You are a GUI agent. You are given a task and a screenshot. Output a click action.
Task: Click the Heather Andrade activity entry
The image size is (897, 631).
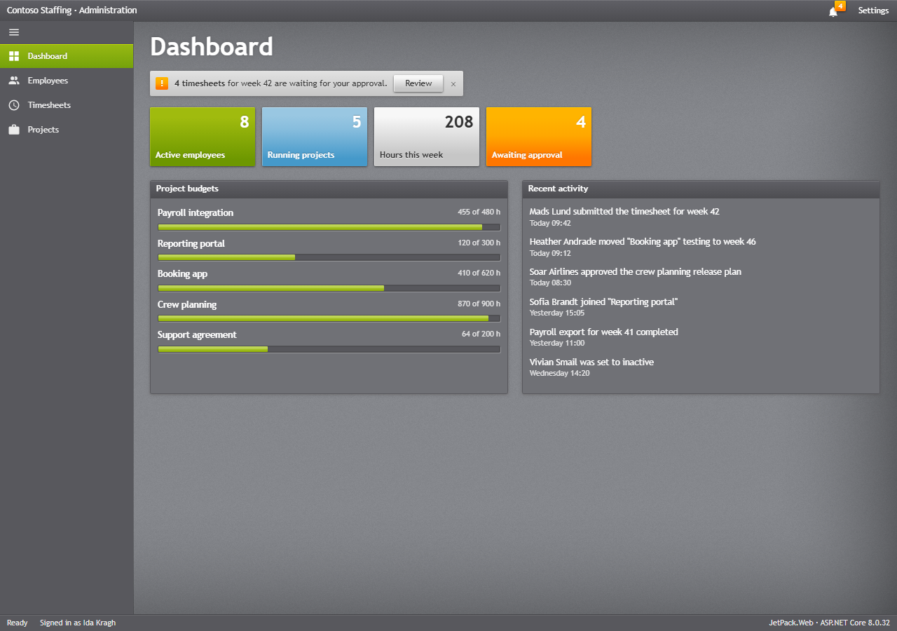(x=643, y=247)
